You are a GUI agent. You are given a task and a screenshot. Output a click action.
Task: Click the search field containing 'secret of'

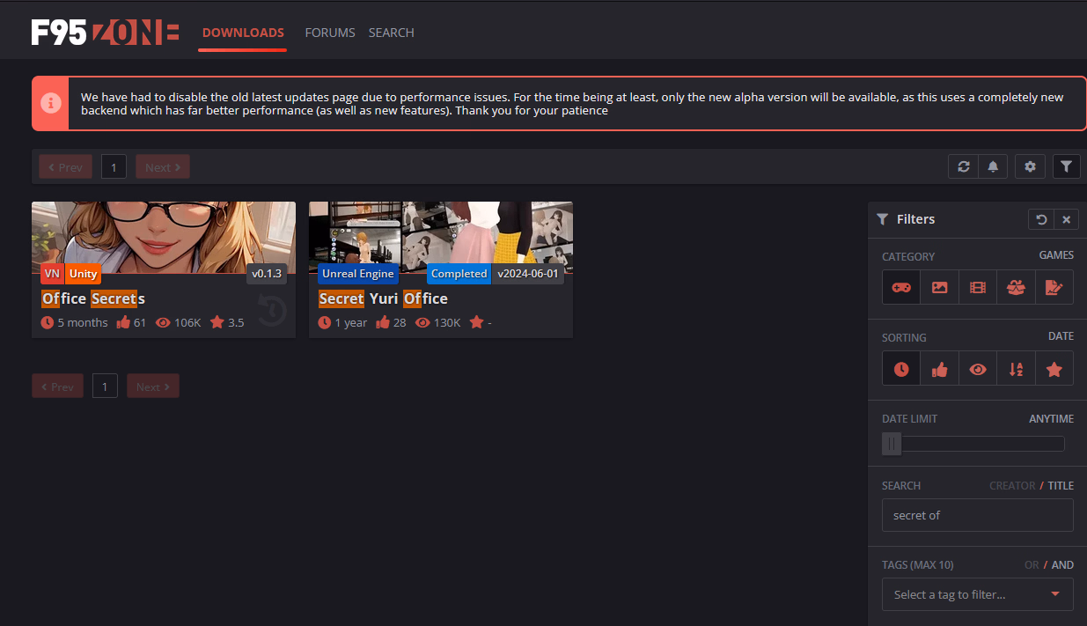tap(977, 515)
